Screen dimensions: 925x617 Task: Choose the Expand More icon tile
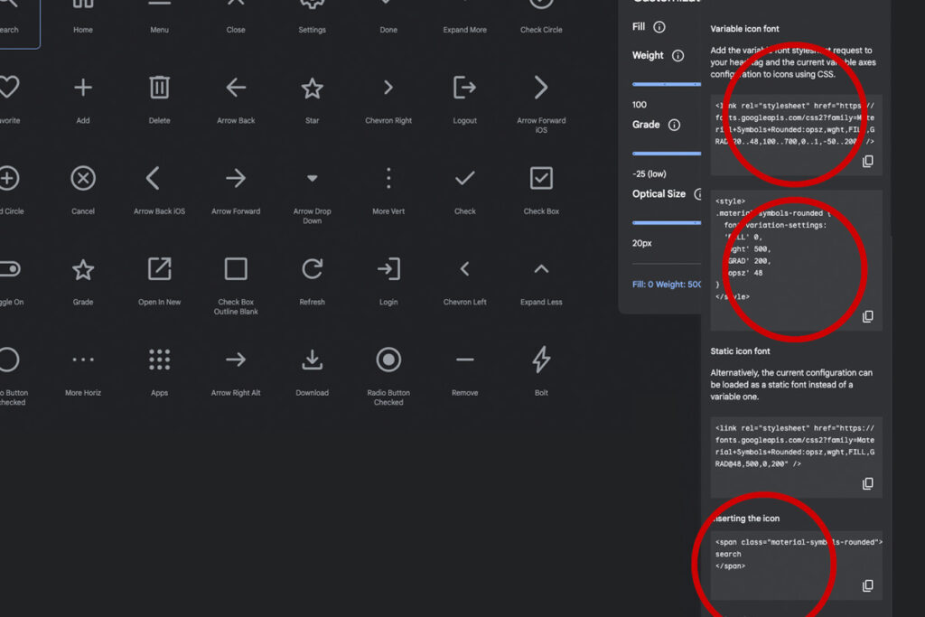pos(465,16)
